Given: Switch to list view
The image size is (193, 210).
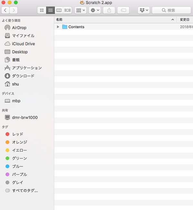Looking at the screenshot, I should [x=51, y=10].
